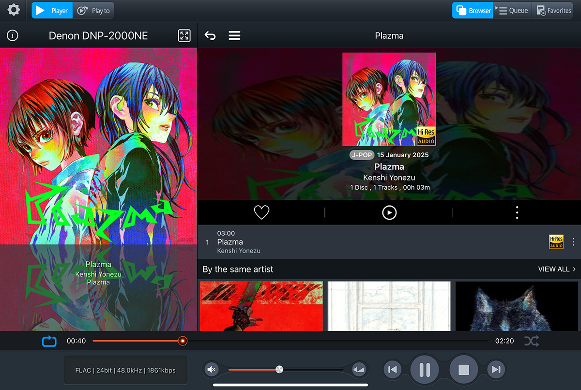The image size is (581, 390).
Task: Go to the previous track
Action: (x=393, y=370)
